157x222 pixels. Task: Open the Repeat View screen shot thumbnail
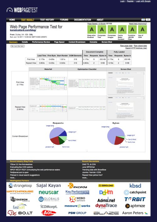tap(126, 108)
